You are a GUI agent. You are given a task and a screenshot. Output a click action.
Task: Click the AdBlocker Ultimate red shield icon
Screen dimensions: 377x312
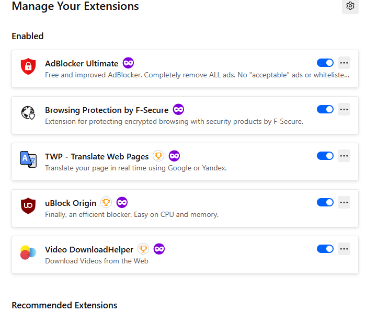[28, 66]
